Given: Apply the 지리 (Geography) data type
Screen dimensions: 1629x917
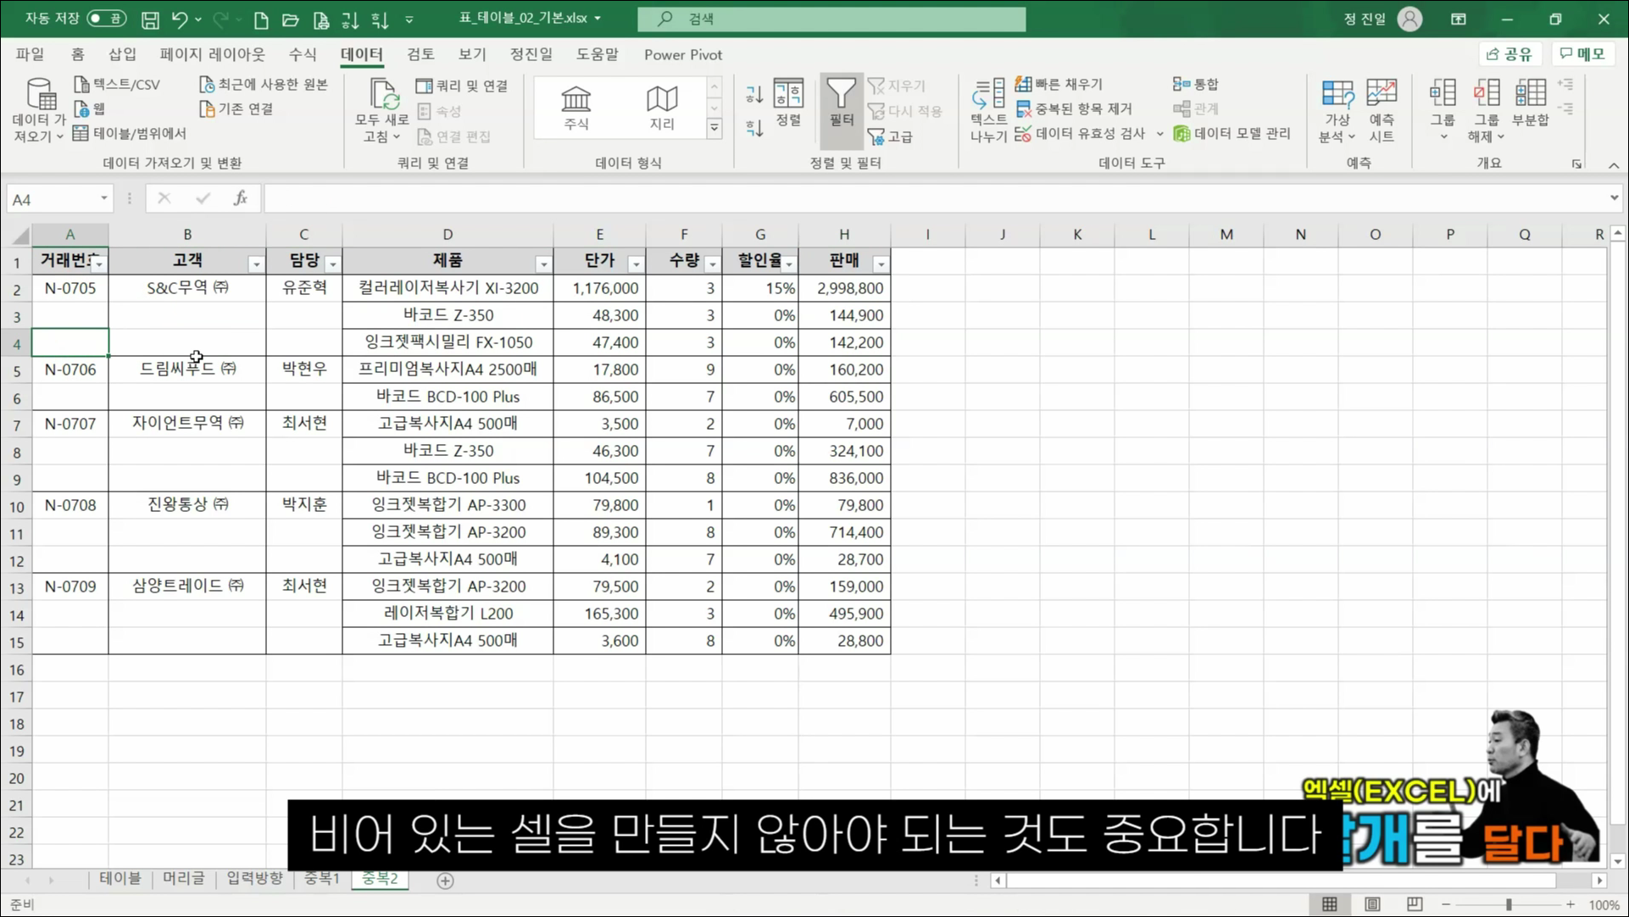Looking at the screenshot, I should tap(662, 107).
